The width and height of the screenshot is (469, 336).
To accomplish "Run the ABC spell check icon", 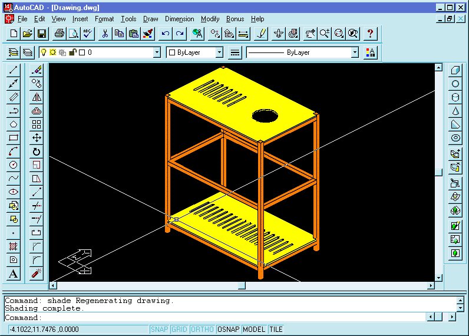I will pyautogui.click(x=88, y=34).
